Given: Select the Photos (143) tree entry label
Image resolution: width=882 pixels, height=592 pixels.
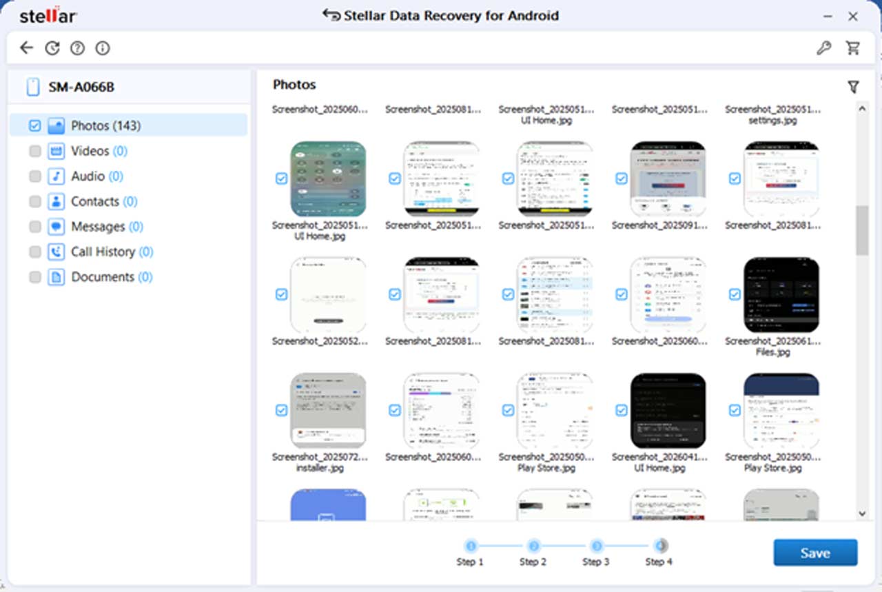Looking at the screenshot, I should [x=105, y=126].
